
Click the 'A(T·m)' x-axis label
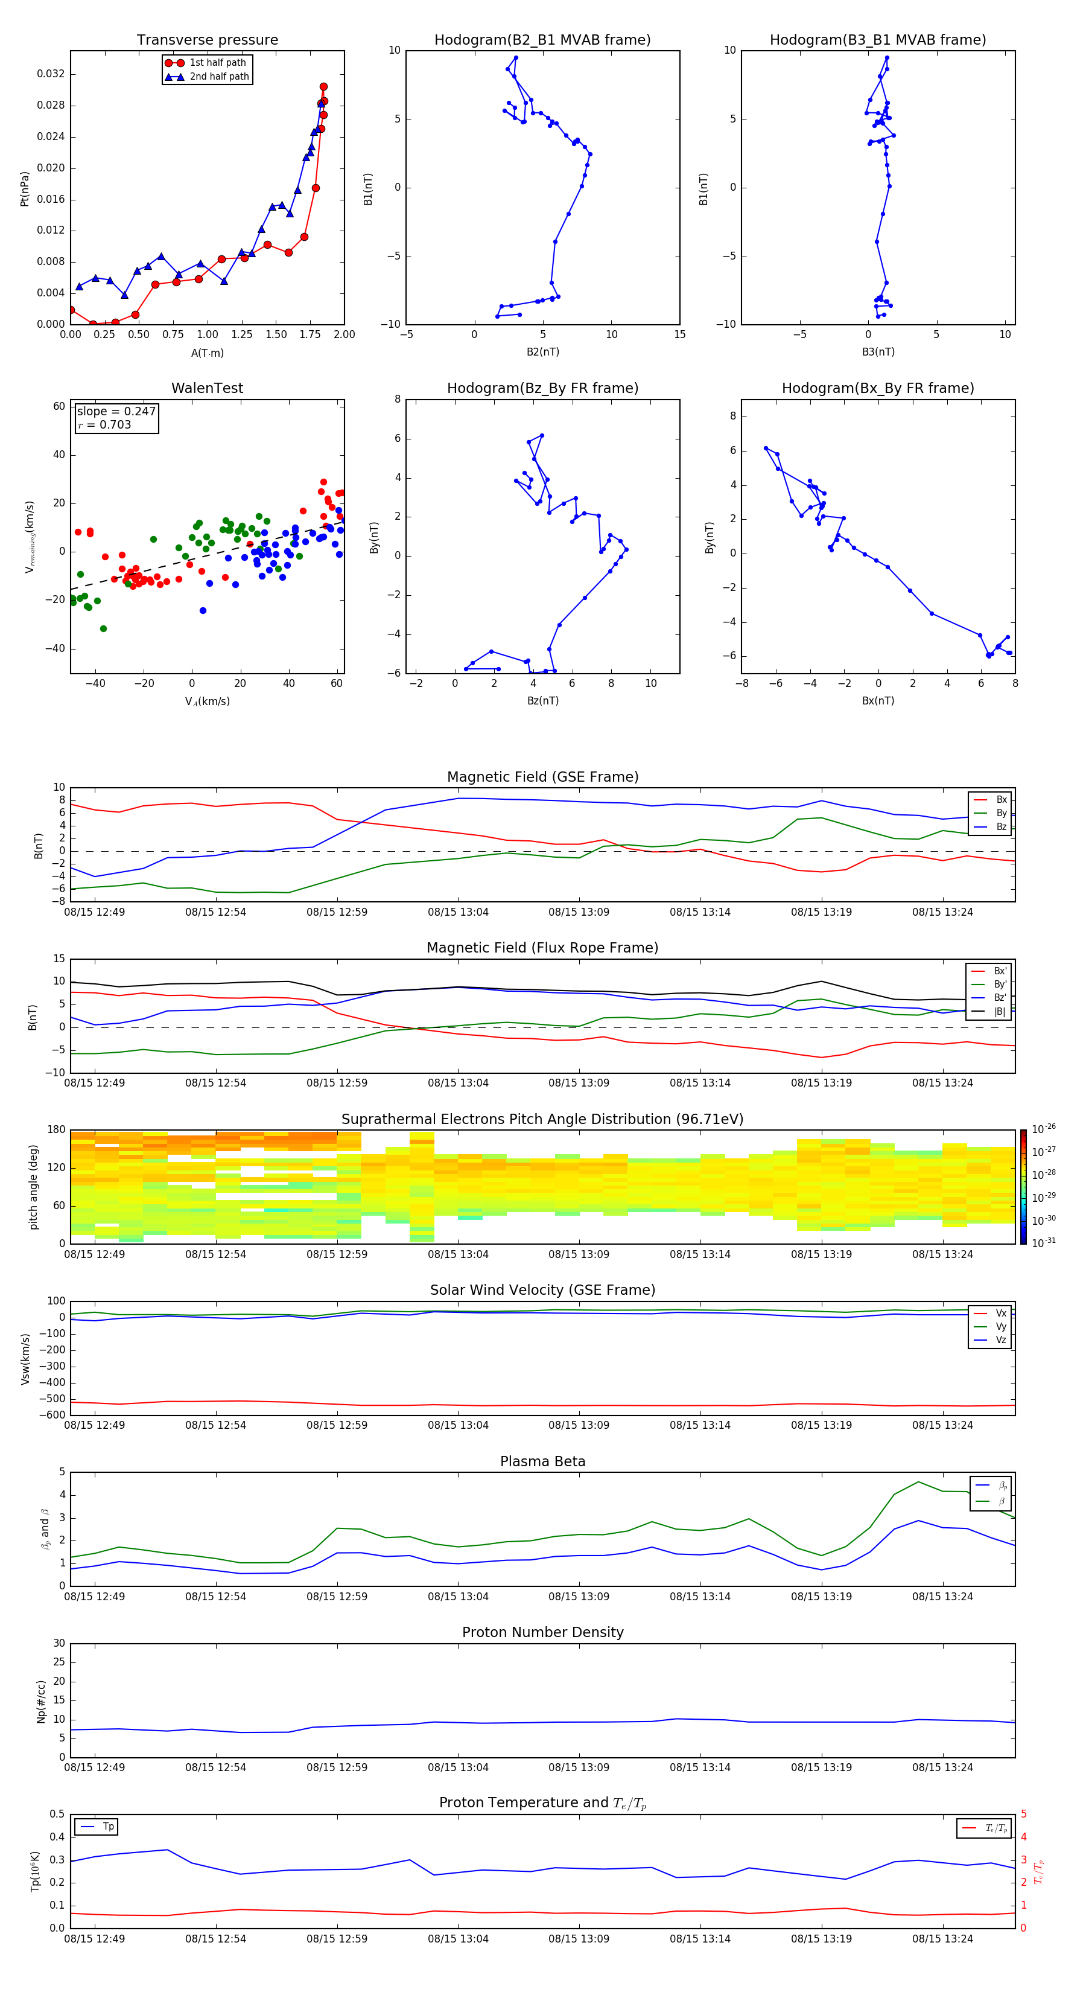[207, 353]
